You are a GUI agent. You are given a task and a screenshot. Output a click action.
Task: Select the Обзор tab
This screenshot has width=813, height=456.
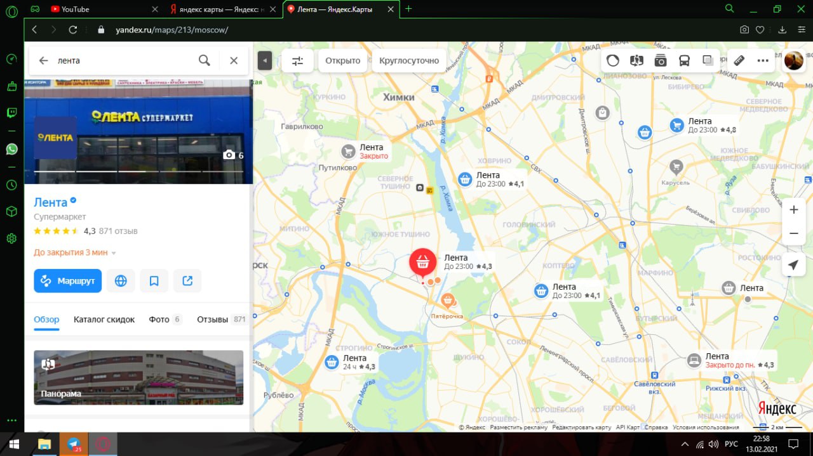(x=46, y=320)
